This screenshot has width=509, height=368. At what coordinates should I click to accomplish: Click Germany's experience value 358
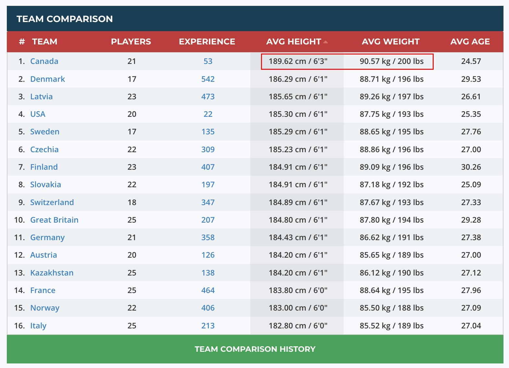(x=208, y=238)
